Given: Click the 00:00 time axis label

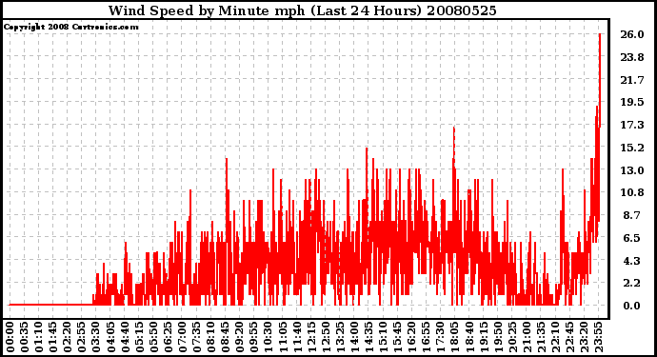Looking at the screenshot, I should [x=10, y=337].
